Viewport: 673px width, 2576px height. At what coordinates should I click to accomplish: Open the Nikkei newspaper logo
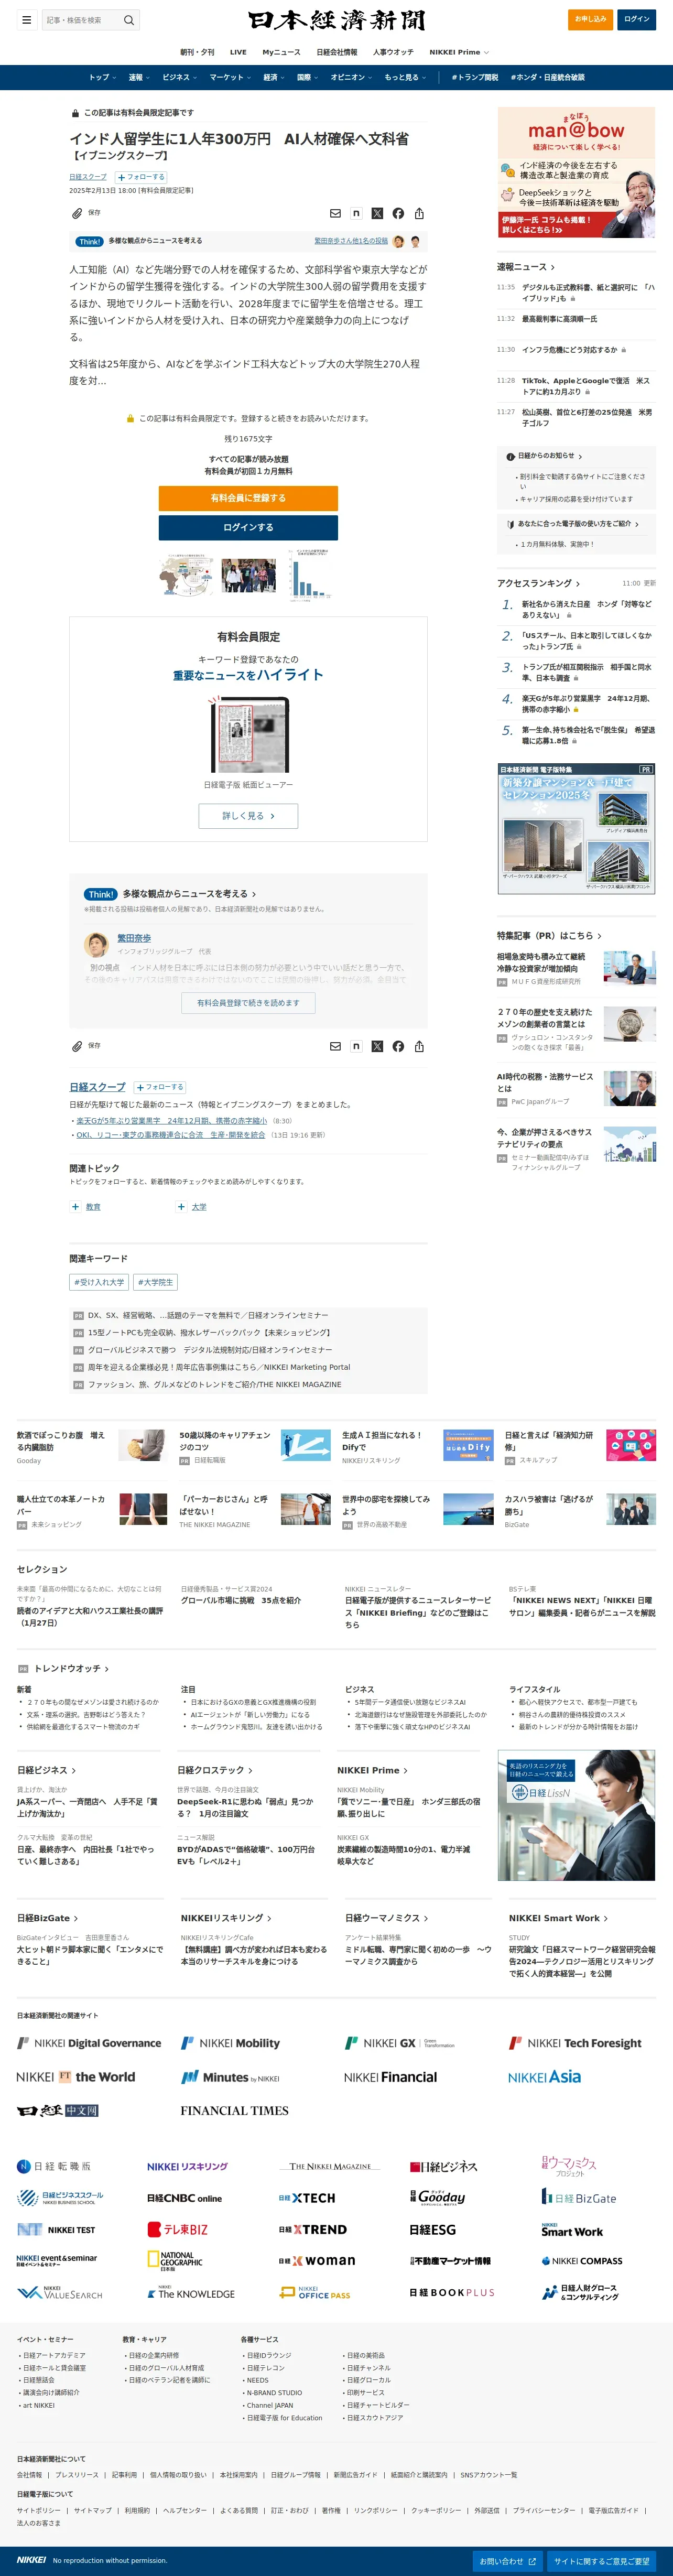(336, 20)
